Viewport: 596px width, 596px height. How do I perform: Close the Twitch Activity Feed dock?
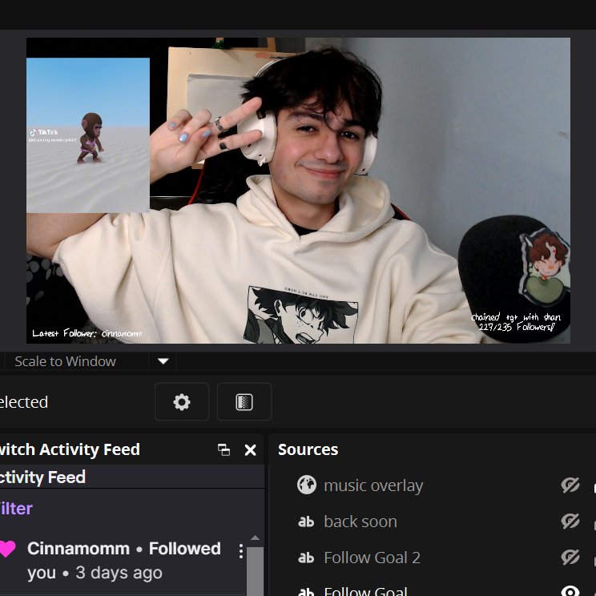[x=250, y=449]
